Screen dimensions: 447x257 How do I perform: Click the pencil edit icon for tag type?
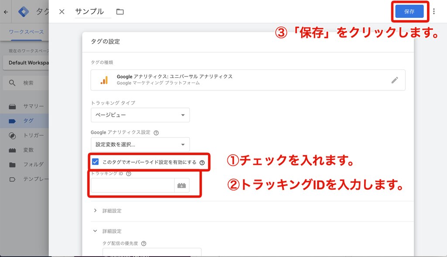(x=395, y=80)
